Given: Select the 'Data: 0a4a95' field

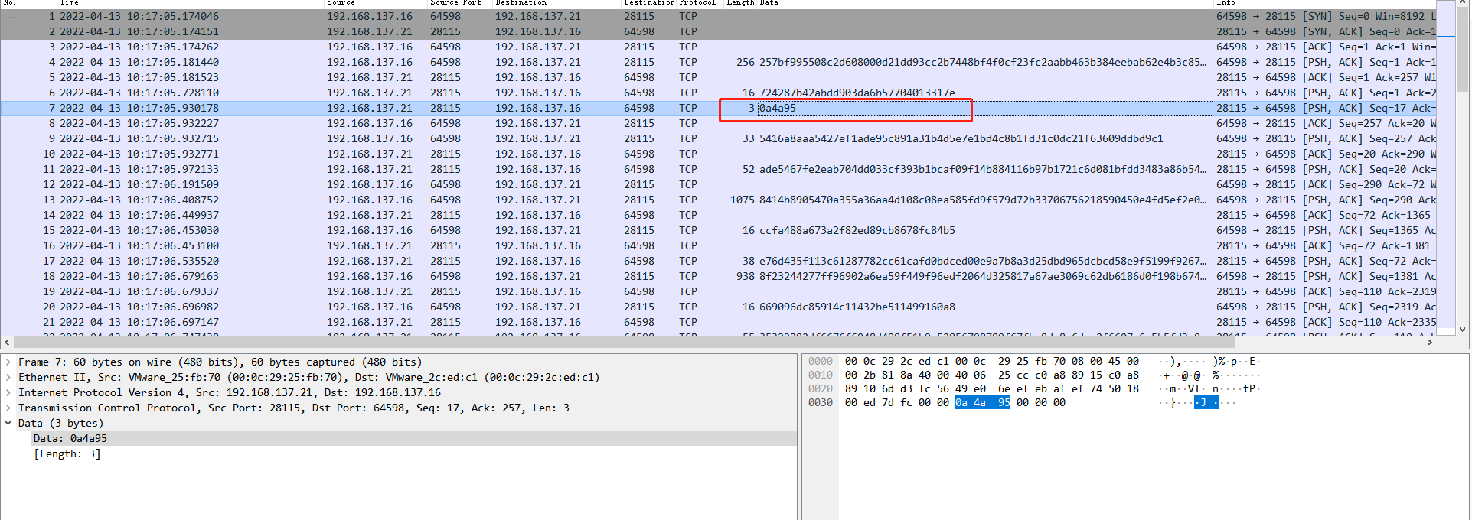Looking at the screenshot, I should [413, 438].
